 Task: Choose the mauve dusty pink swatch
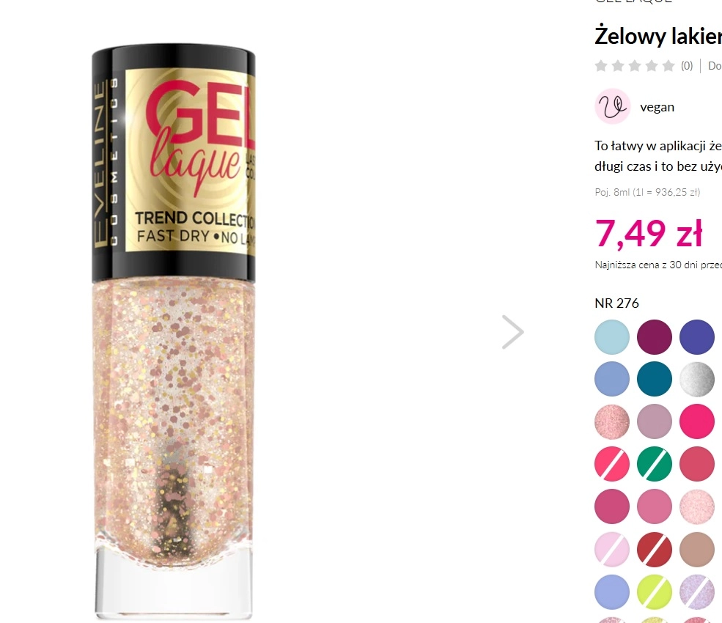[655, 421]
